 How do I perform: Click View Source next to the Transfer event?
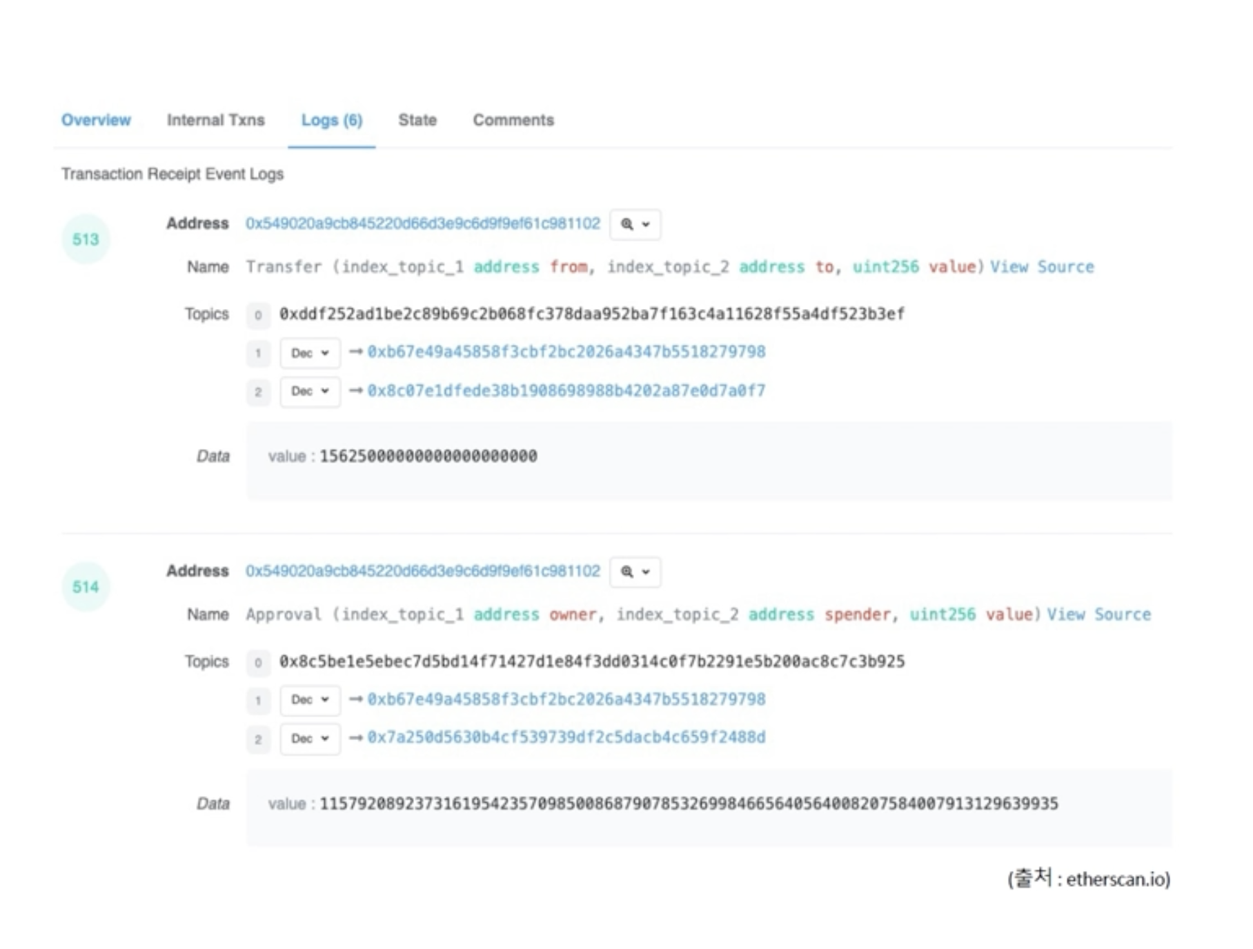(x=1040, y=266)
